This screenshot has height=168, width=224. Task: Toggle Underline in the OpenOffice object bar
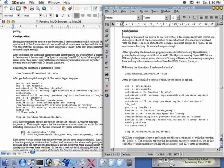[194, 17]
